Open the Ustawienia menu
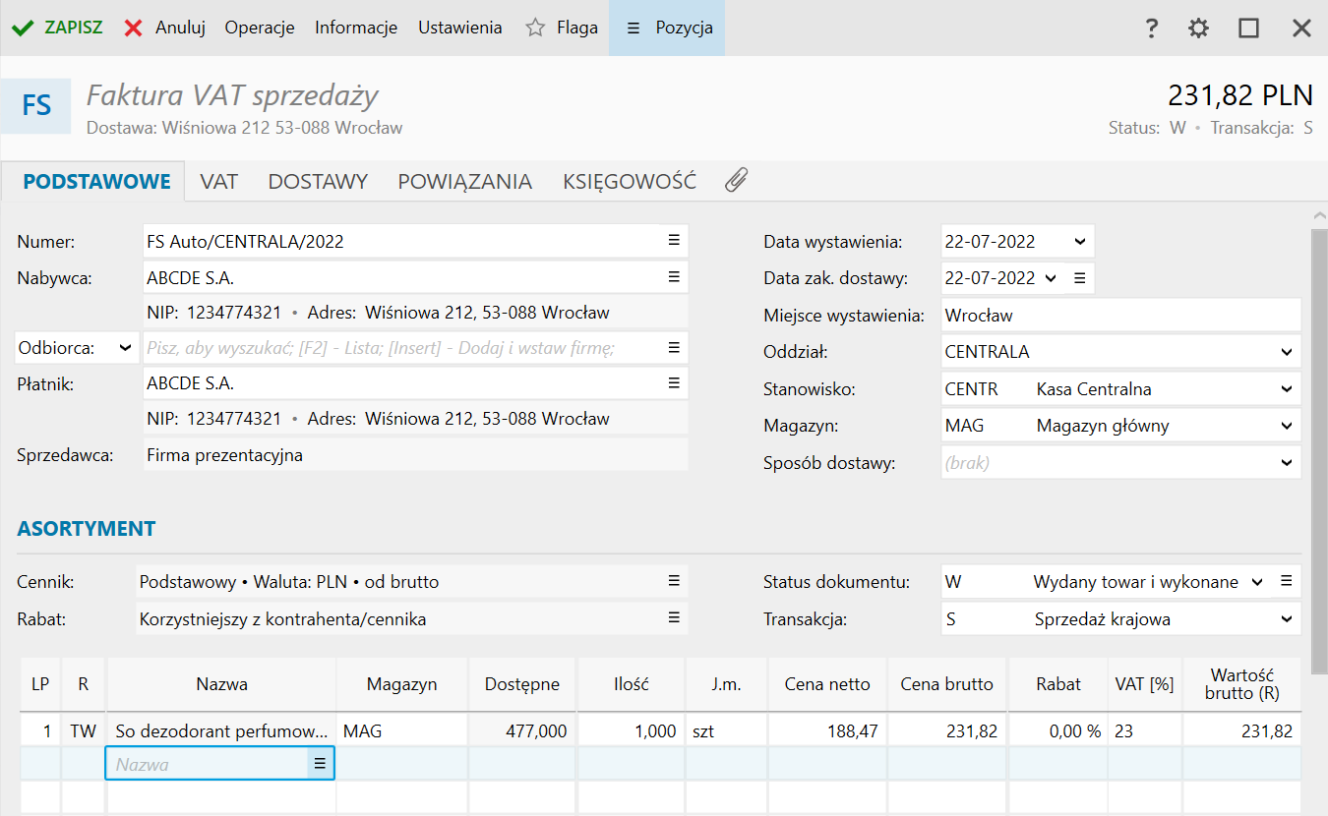 click(x=460, y=28)
